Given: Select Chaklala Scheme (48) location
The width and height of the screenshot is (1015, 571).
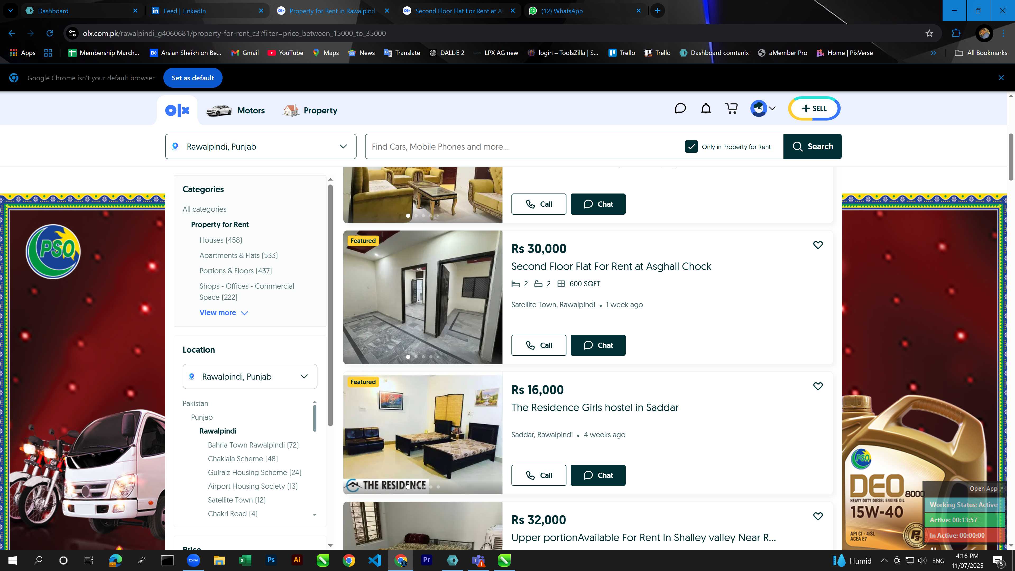Looking at the screenshot, I should pos(243,459).
